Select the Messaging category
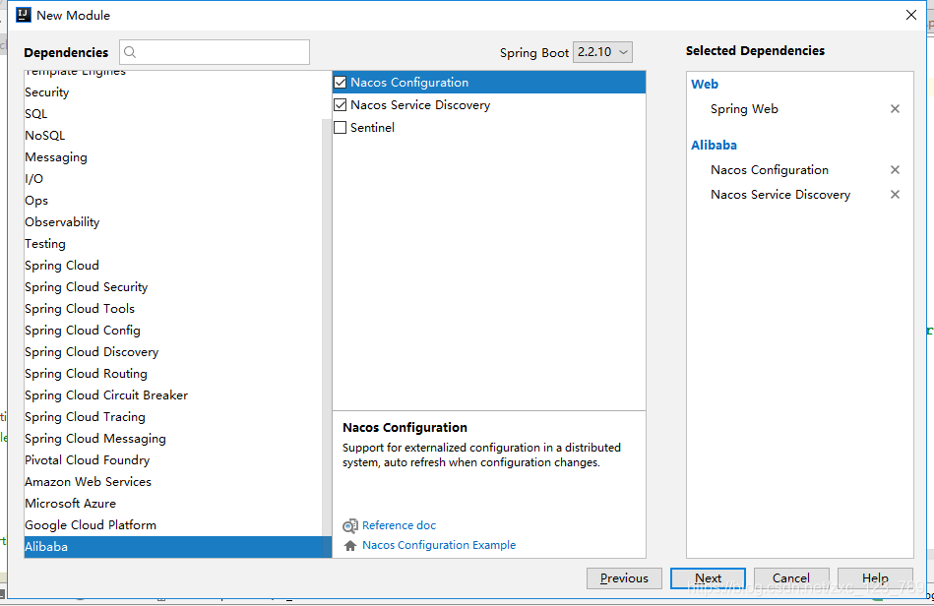This screenshot has height=606, width=934. (x=173, y=157)
